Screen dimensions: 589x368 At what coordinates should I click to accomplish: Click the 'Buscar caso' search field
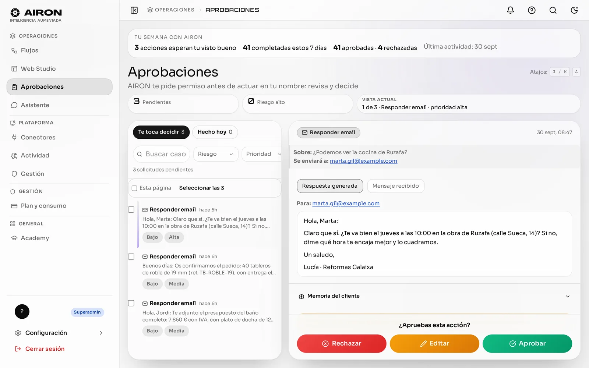pyautogui.click(x=162, y=154)
